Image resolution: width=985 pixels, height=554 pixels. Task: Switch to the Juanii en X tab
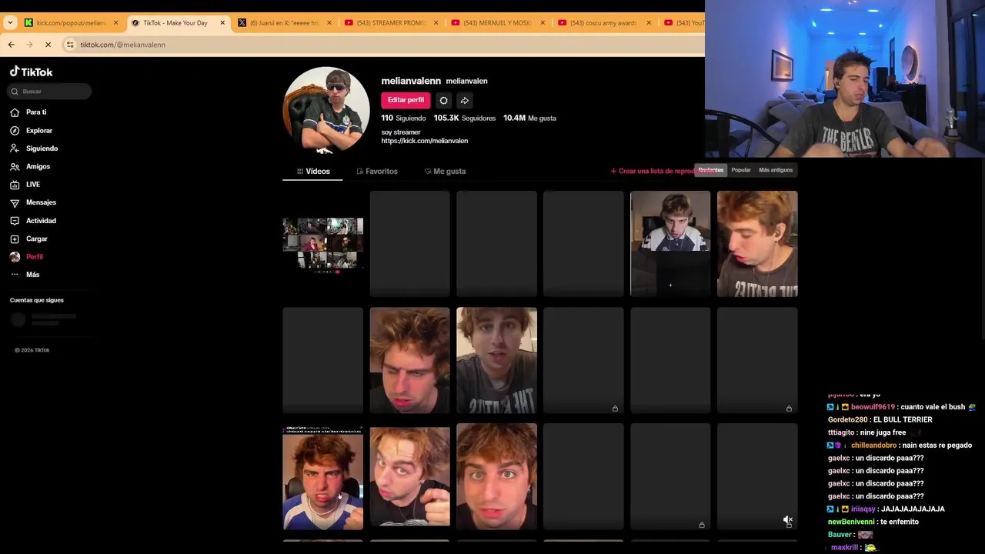pos(285,23)
